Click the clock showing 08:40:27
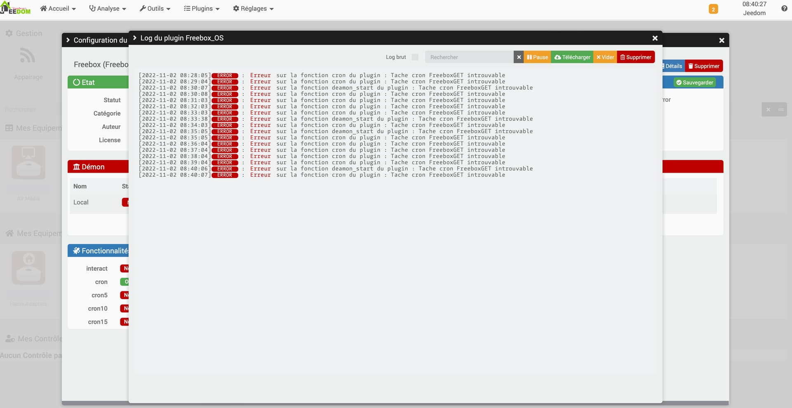Image resolution: width=792 pixels, height=408 pixels. tap(754, 4)
